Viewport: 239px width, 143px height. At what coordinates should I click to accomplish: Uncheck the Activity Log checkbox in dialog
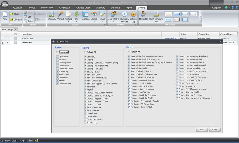point(85,122)
